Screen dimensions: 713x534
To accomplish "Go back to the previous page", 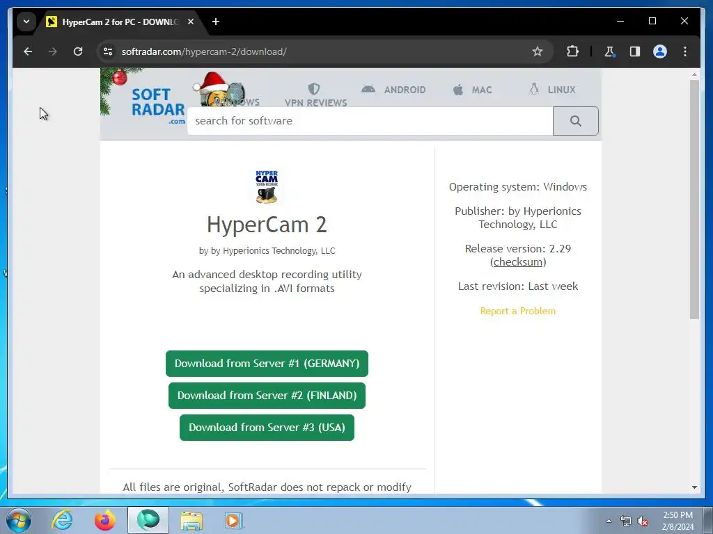I will click(28, 51).
